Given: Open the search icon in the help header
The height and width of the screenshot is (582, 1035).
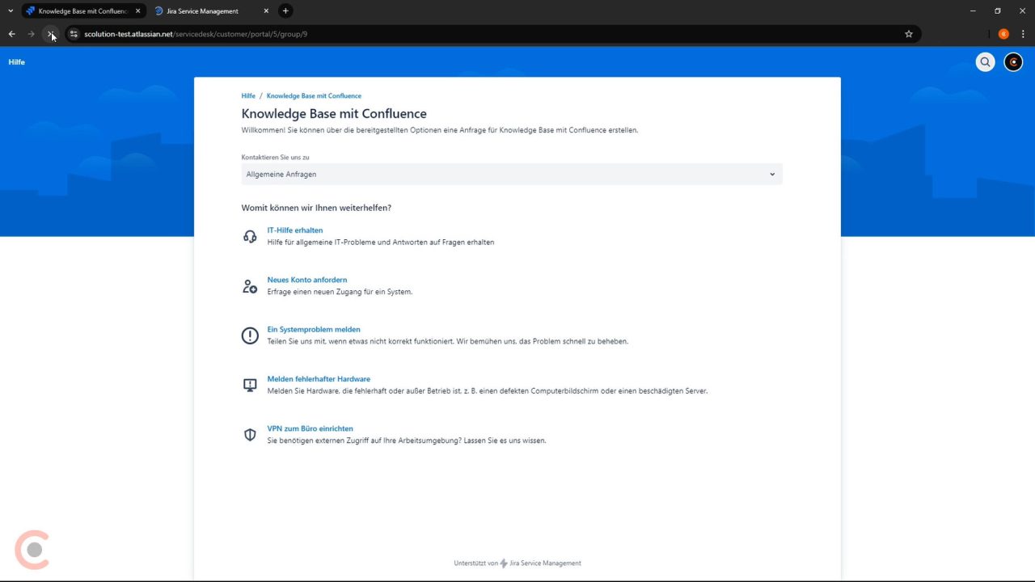Looking at the screenshot, I should 985,62.
